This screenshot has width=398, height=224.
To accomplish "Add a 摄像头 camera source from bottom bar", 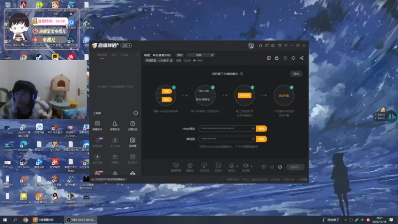I will 190,167.
